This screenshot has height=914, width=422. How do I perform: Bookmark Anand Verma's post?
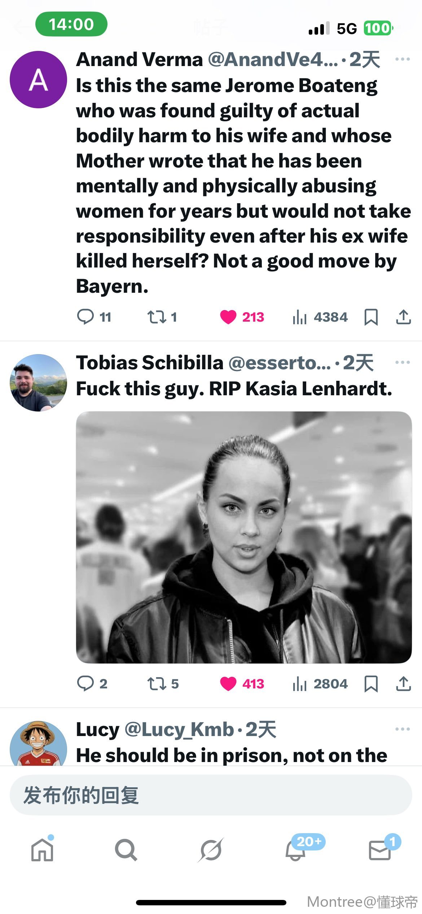click(x=371, y=317)
